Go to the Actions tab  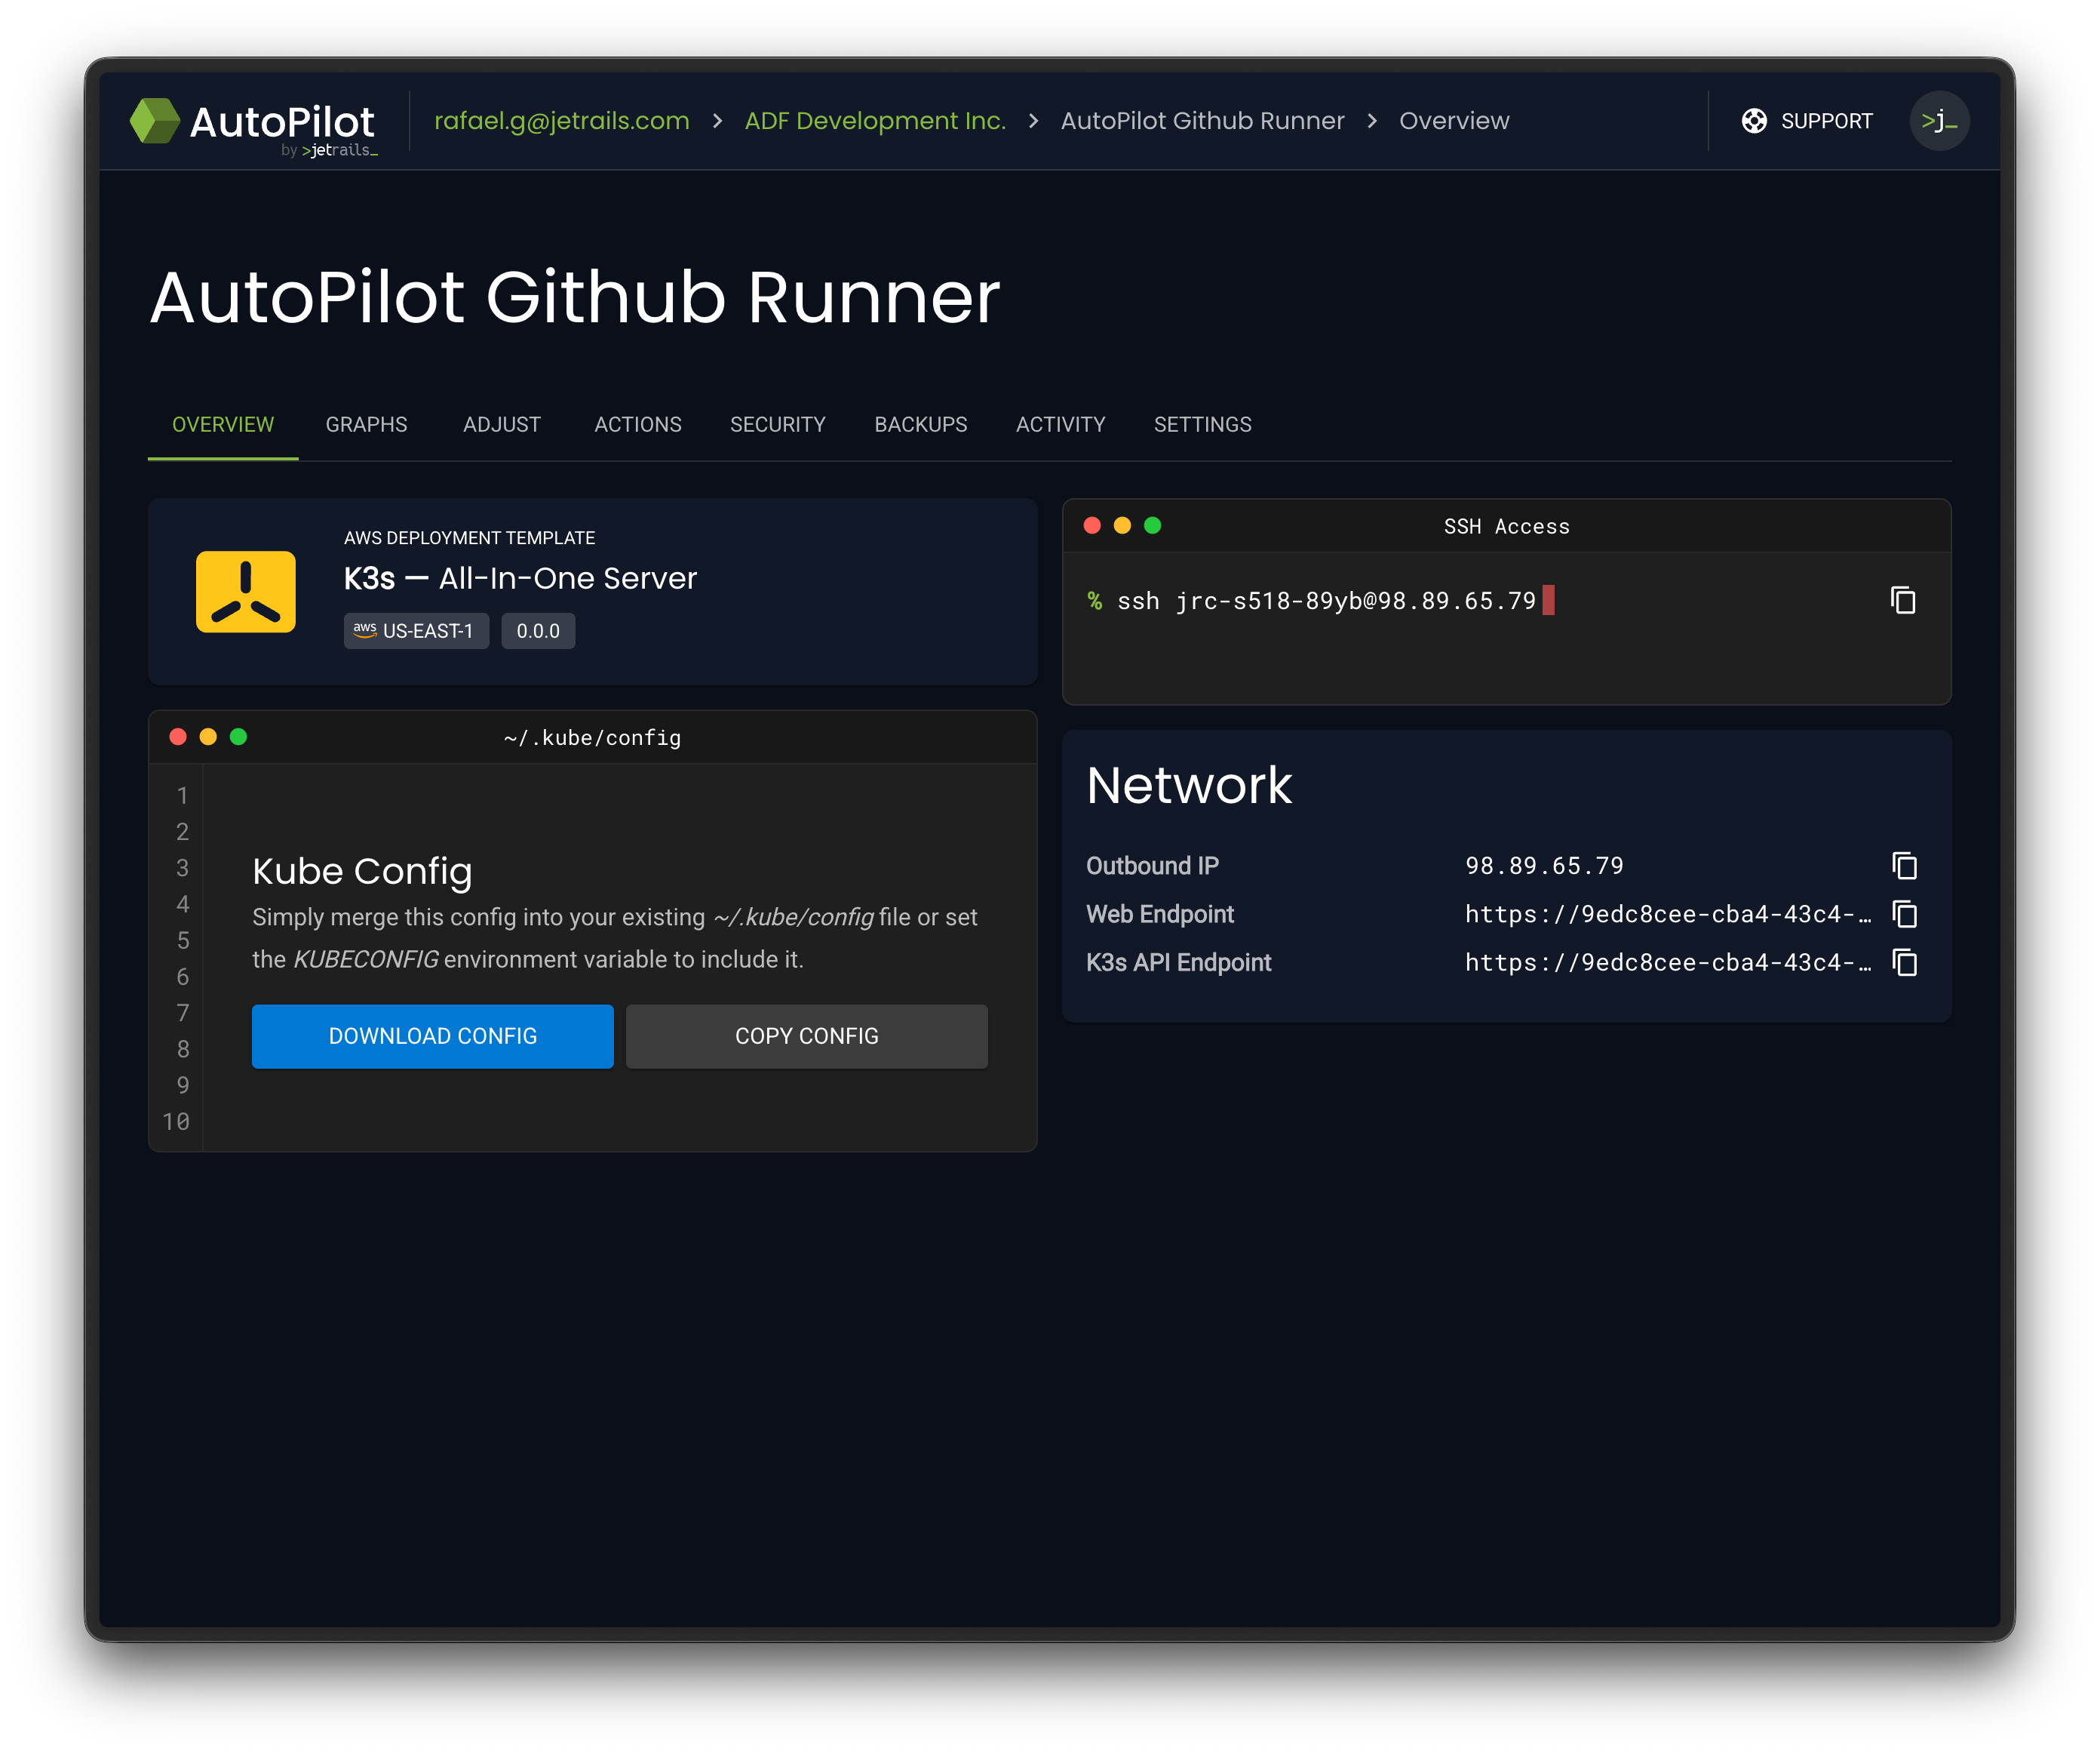[638, 424]
